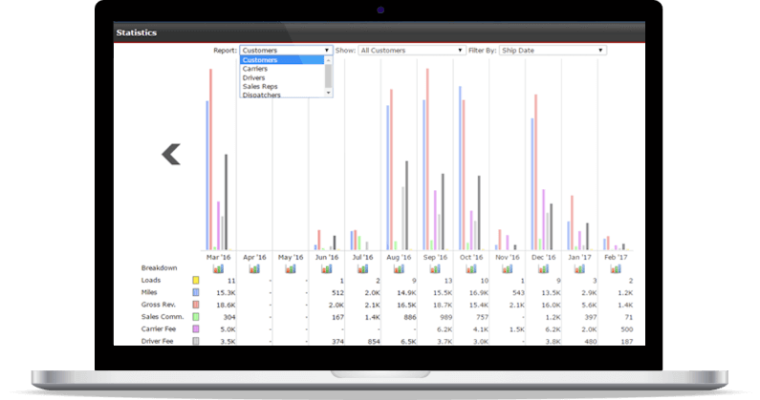The image size is (760, 400).
Task: Open the Mar '16 breakdown chart icon
Action: [218, 268]
